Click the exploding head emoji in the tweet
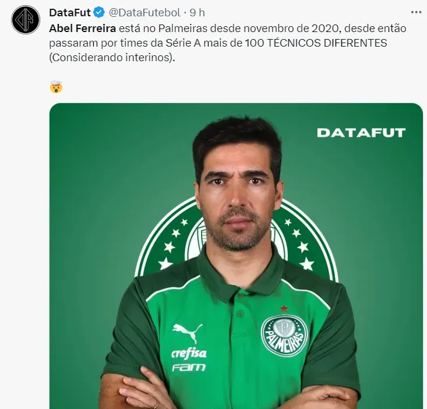The image size is (427, 409). click(x=57, y=87)
